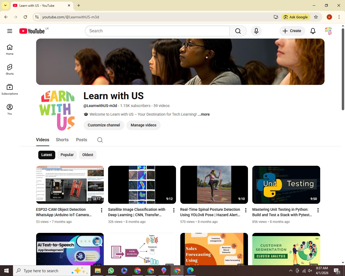Select Shorts in the left sidebar
The width and height of the screenshot is (345, 276).
pos(9,69)
